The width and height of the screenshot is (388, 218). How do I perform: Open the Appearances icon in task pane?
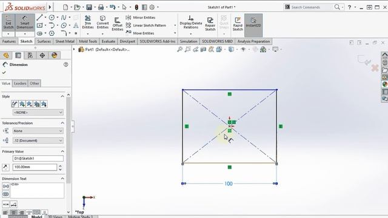384,84
